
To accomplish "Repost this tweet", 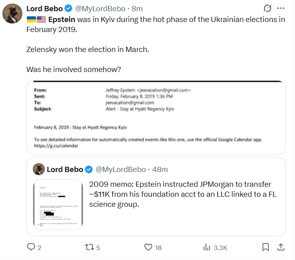I will pos(90,247).
